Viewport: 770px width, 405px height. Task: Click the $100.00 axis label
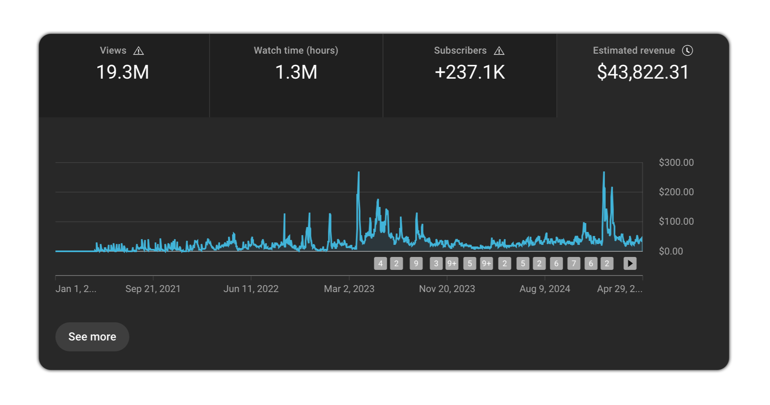[676, 221]
